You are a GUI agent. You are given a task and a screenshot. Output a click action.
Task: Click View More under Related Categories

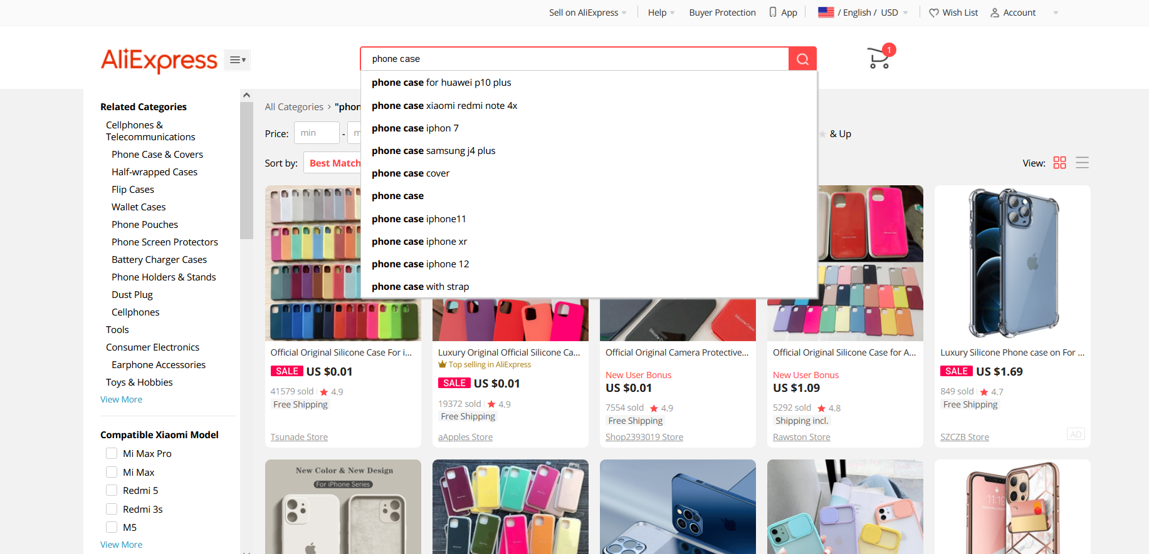pyautogui.click(x=121, y=399)
